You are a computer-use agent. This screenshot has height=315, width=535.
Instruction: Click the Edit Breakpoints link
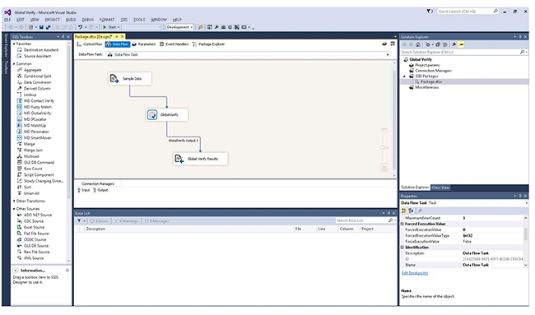[x=415, y=273]
